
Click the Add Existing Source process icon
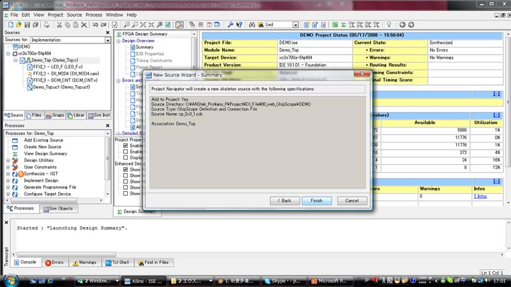click(x=15, y=141)
